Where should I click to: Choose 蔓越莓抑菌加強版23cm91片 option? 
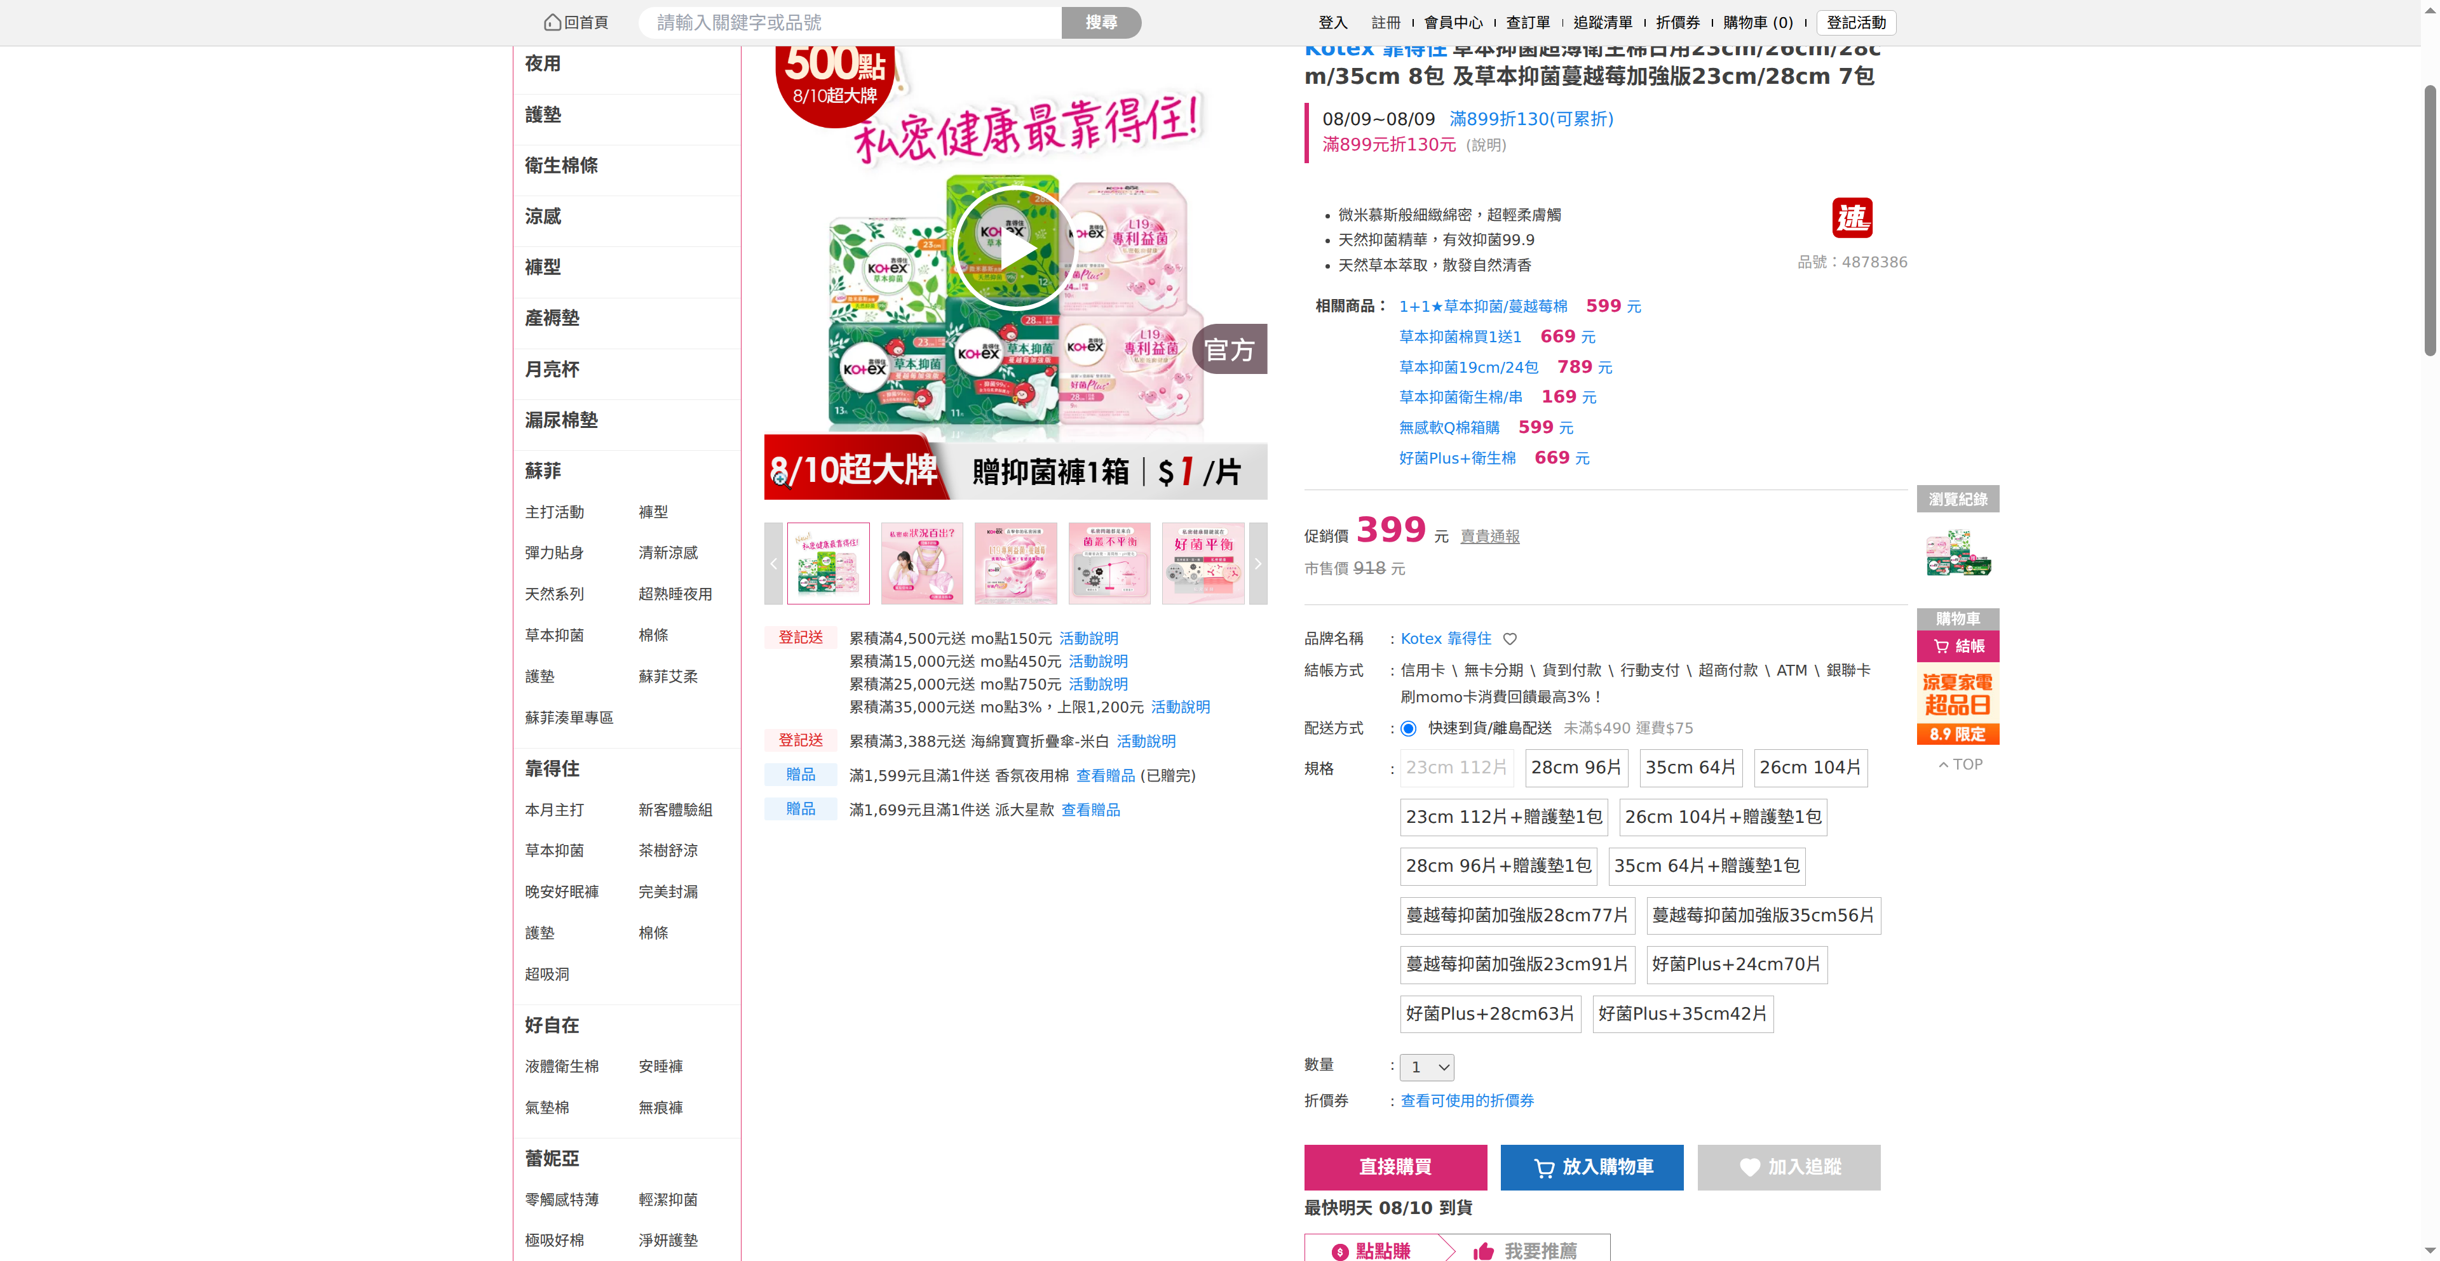tap(1517, 964)
